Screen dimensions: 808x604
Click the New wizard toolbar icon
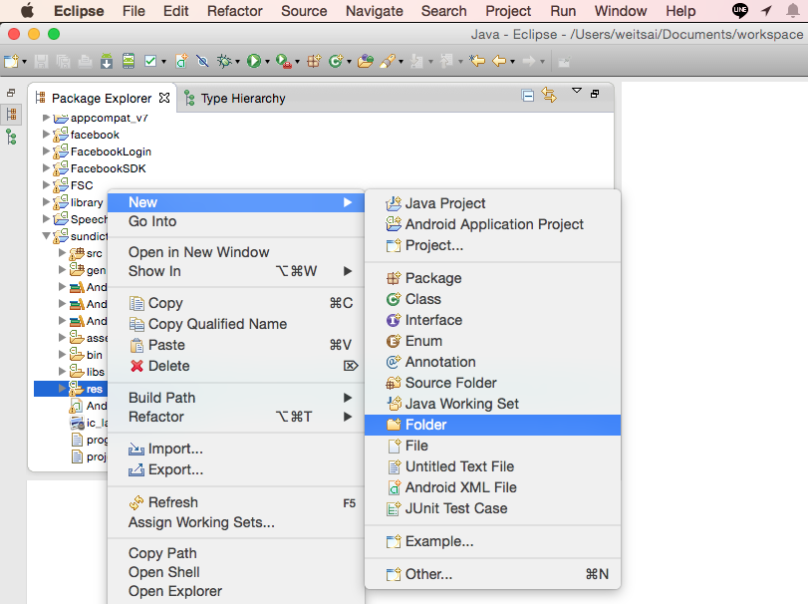[x=11, y=62]
